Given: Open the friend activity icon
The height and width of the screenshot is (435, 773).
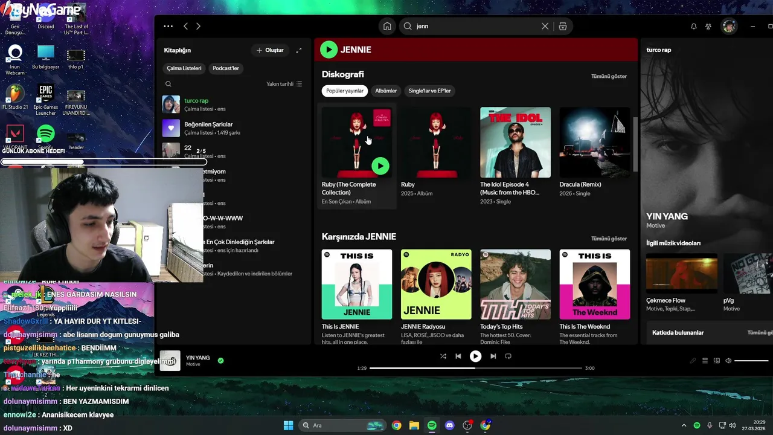Looking at the screenshot, I should click(708, 26).
